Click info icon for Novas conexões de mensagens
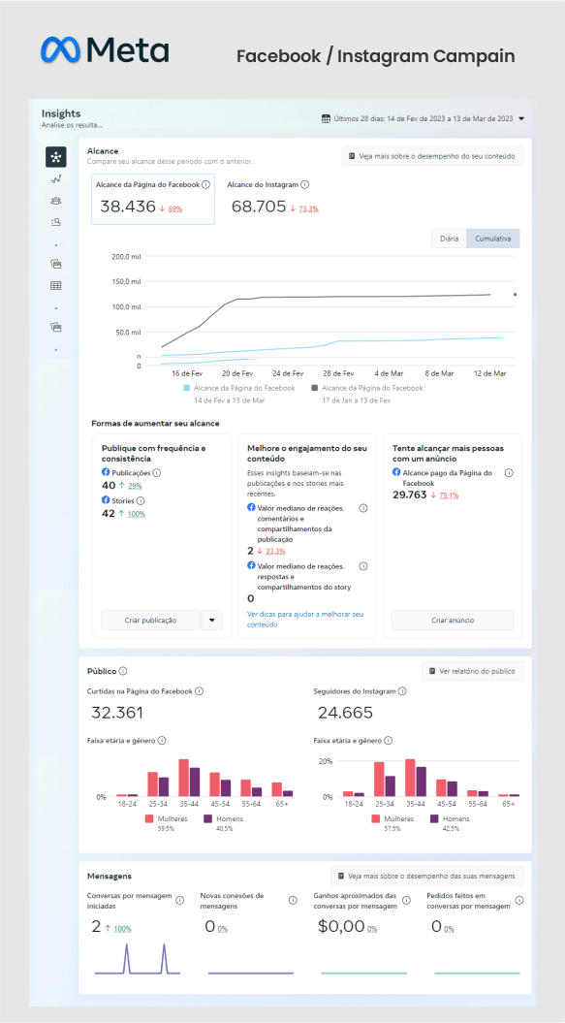 pyautogui.click(x=293, y=901)
